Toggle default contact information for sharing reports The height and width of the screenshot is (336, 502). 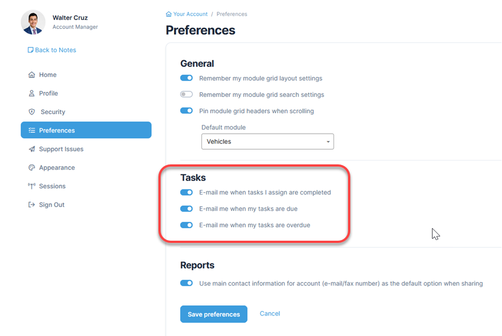click(x=186, y=283)
